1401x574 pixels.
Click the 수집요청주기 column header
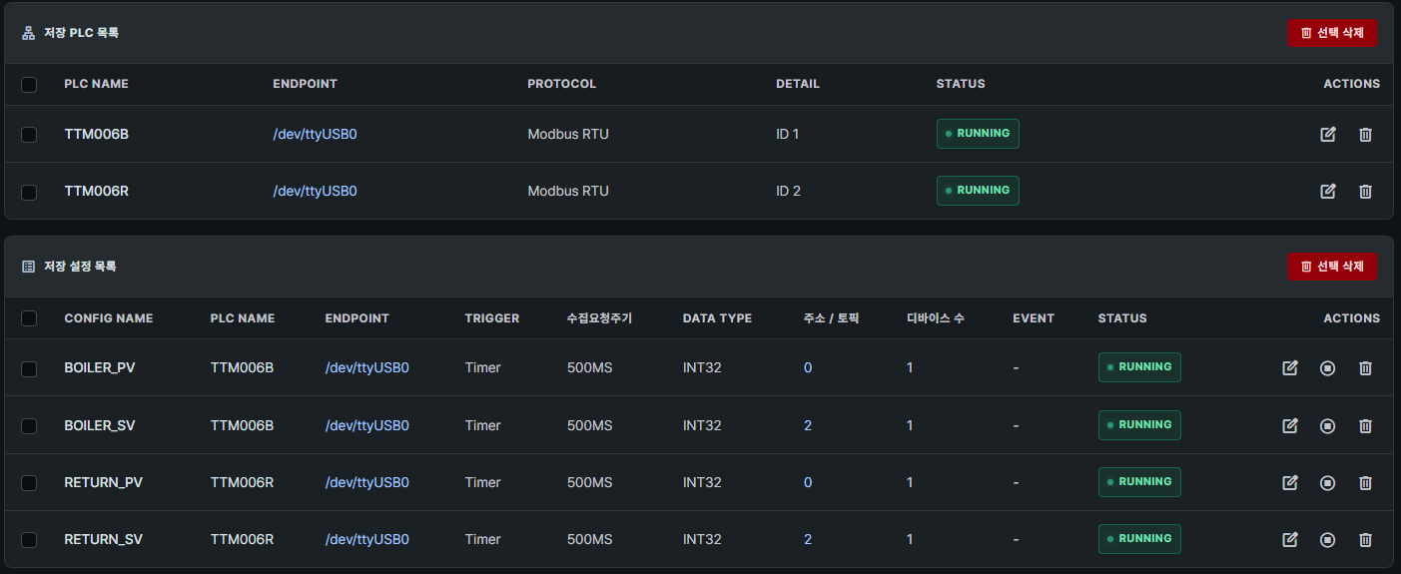599,318
